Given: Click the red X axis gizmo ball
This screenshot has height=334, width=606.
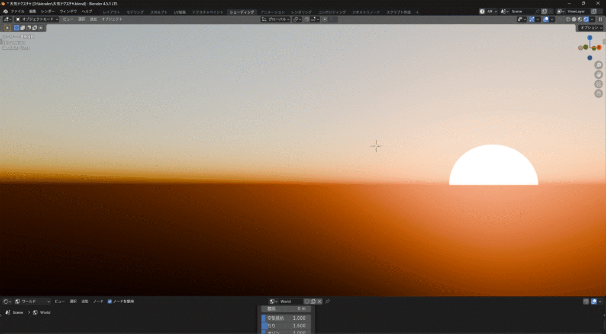Looking at the screenshot, I should point(599,47).
